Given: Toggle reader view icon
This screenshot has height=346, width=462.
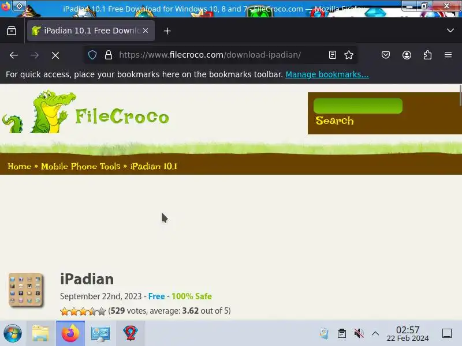Looking at the screenshot, I should click(x=333, y=55).
